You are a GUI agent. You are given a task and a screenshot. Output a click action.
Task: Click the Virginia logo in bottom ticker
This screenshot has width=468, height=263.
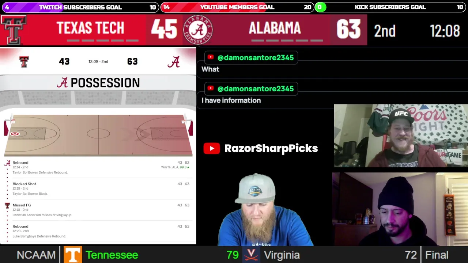pos(251,255)
